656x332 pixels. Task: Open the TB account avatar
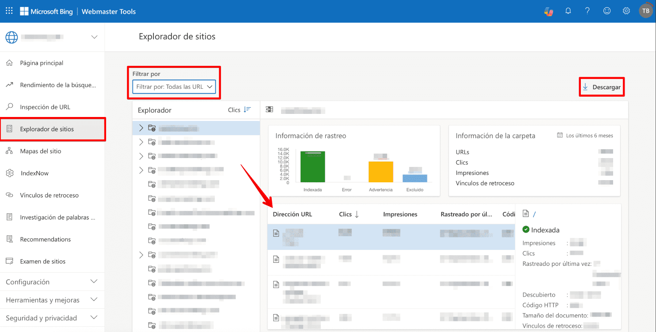pyautogui.click(x=645, y=11)
